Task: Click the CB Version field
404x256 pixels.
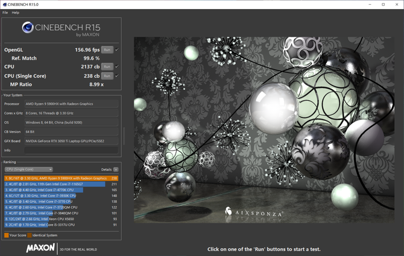Action: [71, 132]
